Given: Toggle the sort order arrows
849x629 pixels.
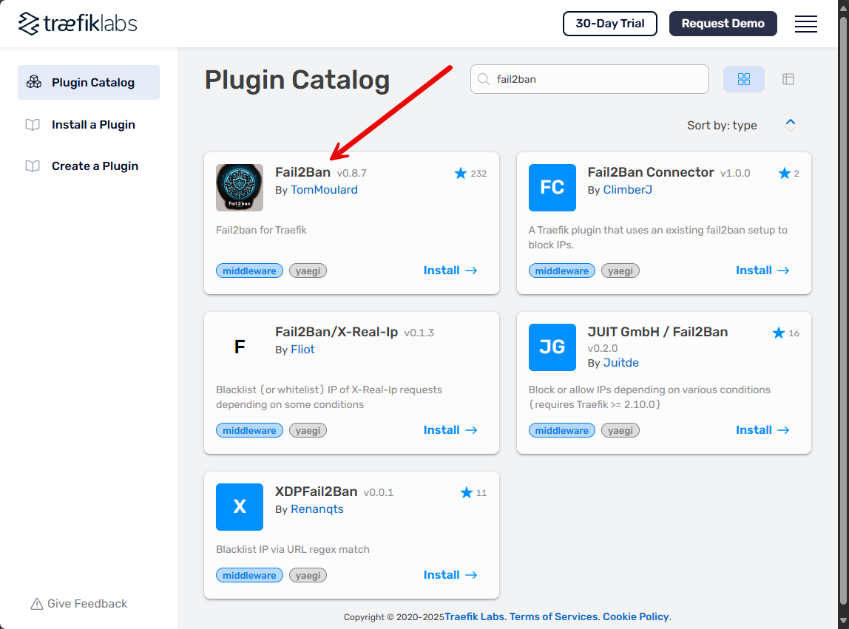Looking at the screenshot, I should coord(791,125).
